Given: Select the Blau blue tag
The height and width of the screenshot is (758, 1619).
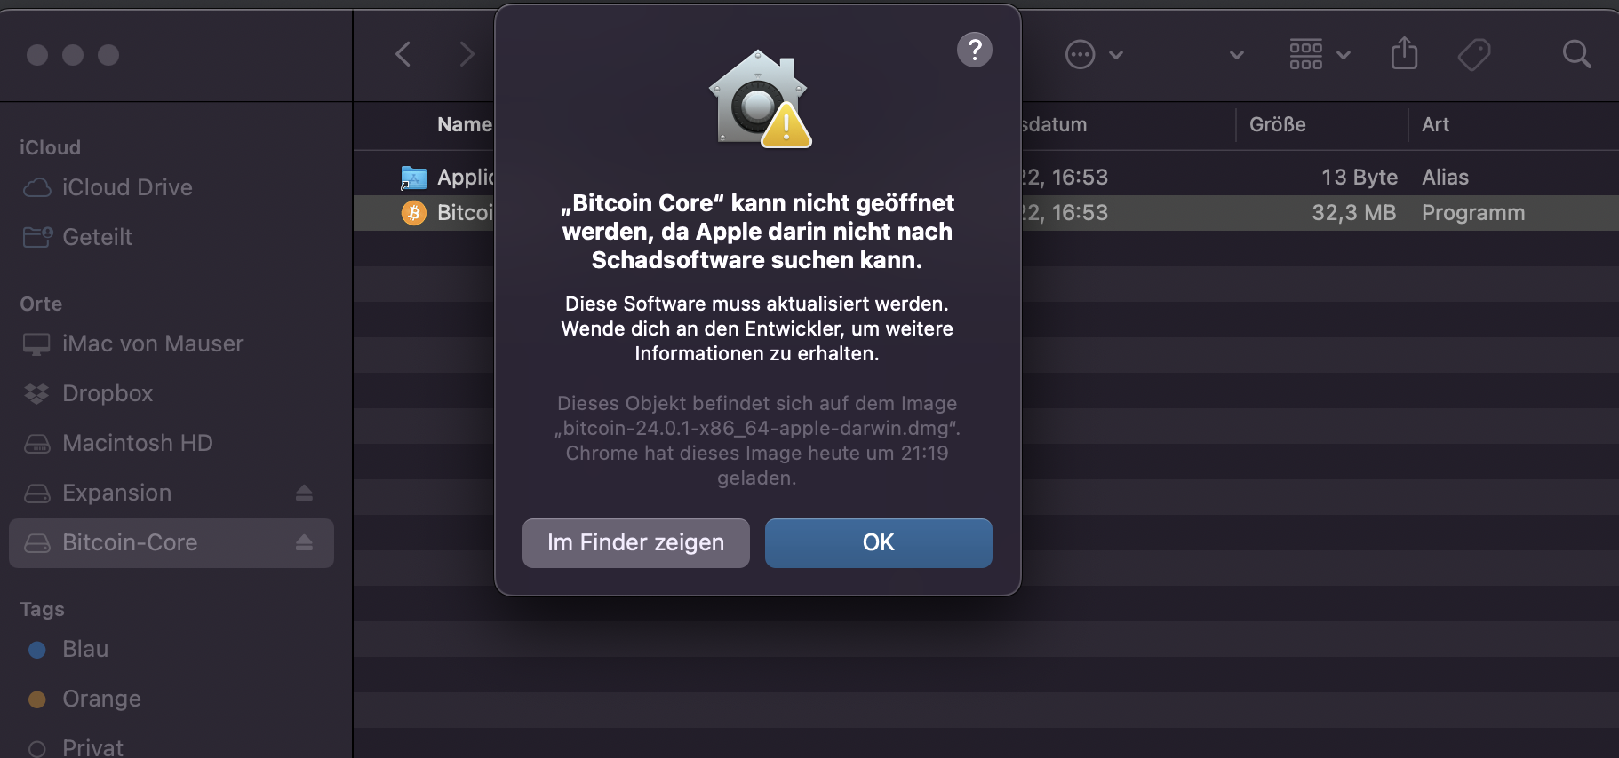Looking at the screenshot, I should point(85,649).
